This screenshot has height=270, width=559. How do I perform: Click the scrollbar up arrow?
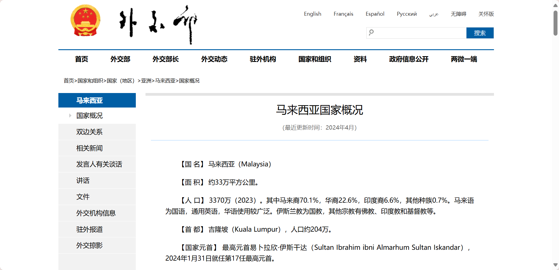(x=555, y=5)
